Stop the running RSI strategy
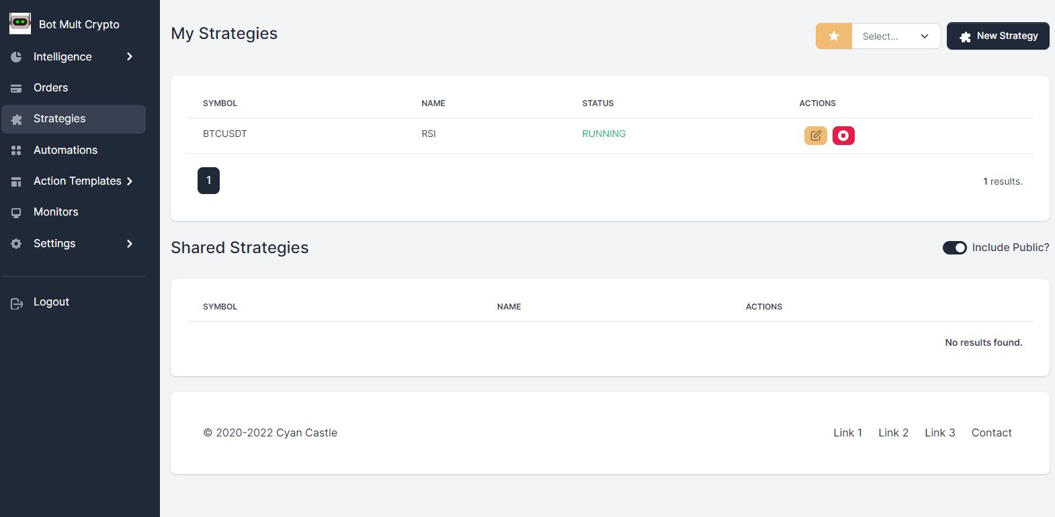Screen dimensions: 1055x517 pos(843,136)
